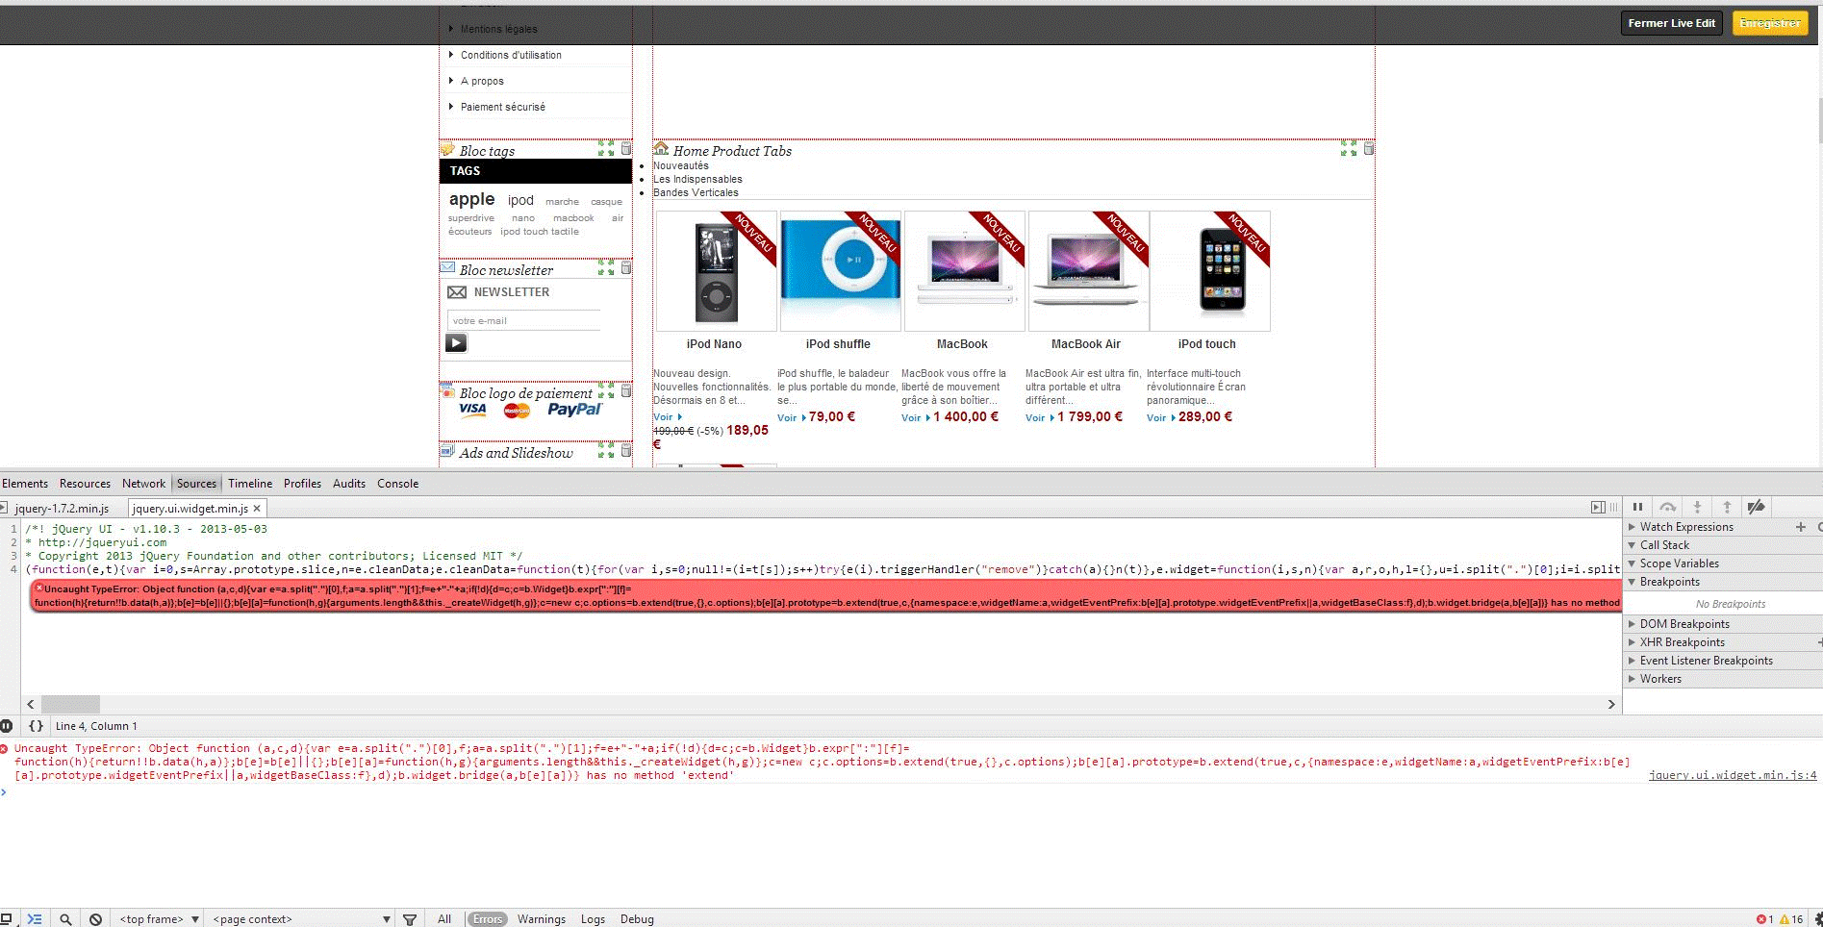Viewport: 1823px width, 927px height.
Task: Filter console to Warnings
Action: tap(542, 919)
